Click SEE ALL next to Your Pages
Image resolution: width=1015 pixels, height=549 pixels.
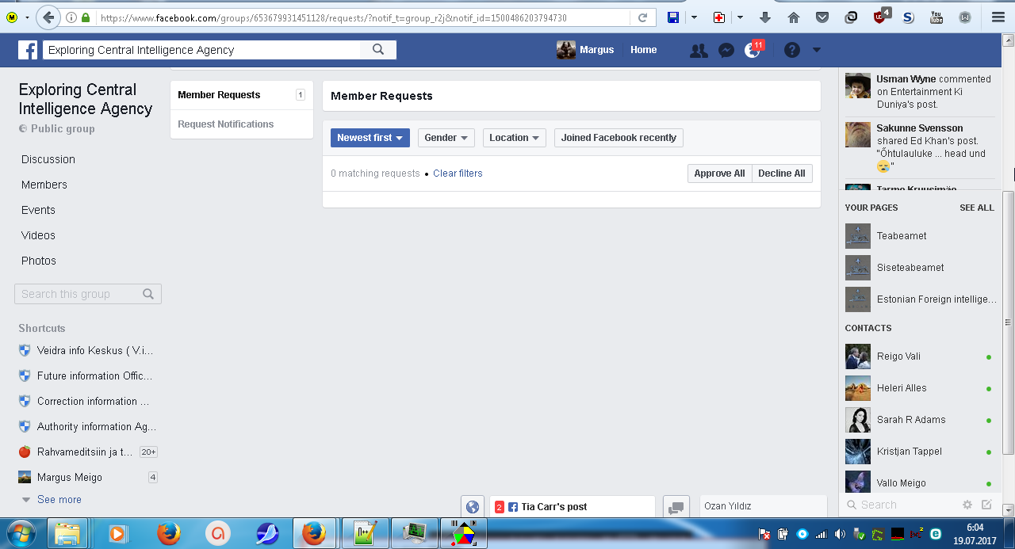click(976, 208)
